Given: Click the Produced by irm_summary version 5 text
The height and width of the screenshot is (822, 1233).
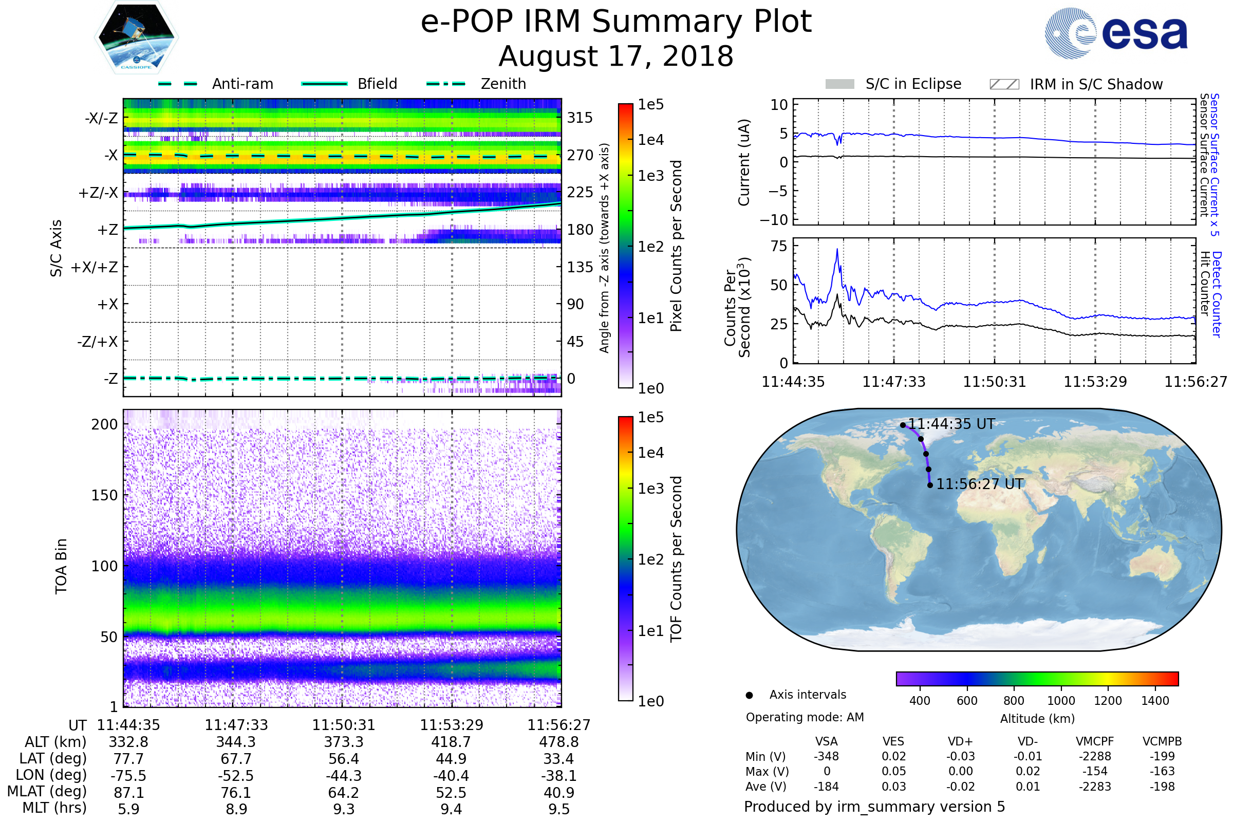Looking at the screenshot, I should (x=874, y=807).
